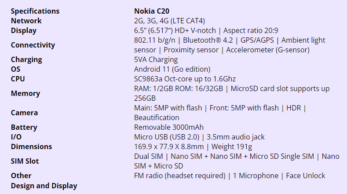The width and height of the screenshot is (347, 194).
Task: Click the Specifications header label
Action: [35, 11]
